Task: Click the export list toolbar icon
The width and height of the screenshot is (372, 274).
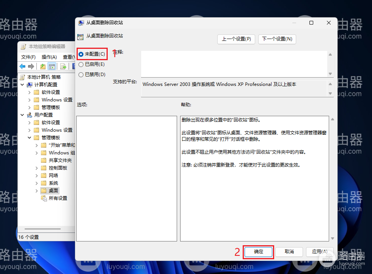Action: (63, 67)
